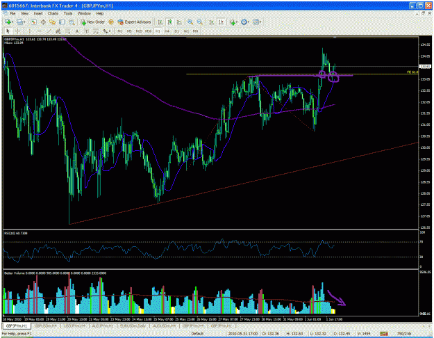434x338 pixels.
Task: Click the 'Default' profile in status bar
Action: point(197,334)
